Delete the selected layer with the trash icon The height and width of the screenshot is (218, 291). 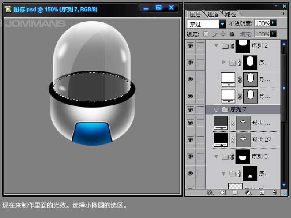click(x=275, y=193)
